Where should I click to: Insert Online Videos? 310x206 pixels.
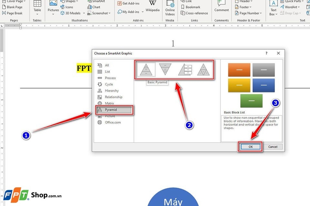170,8
